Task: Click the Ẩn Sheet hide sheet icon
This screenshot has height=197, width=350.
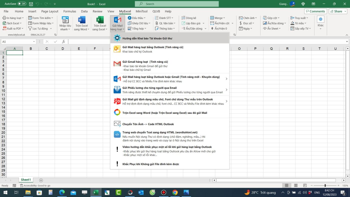Action: [265, 28]
